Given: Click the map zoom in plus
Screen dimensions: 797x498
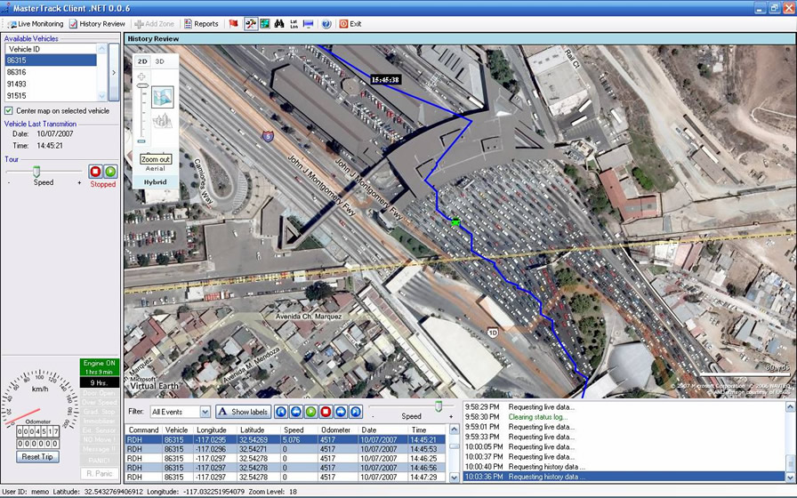Looking at the screenshot, I should [141, 76].
